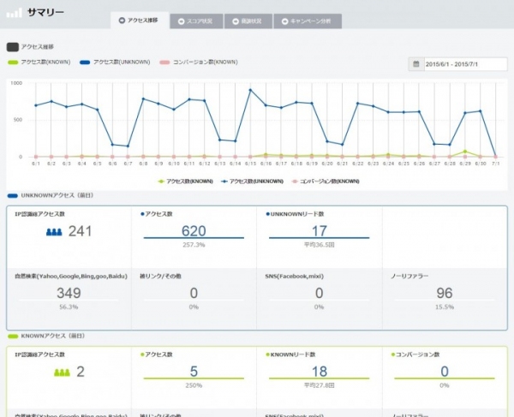The width and height of the screenshot is (514, 417).
Task: Click the UNKNOWNアクセス section heading
Action: point(57,195)
